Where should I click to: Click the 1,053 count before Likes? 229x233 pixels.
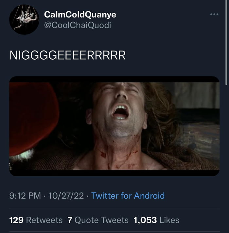tap(145, 220)
